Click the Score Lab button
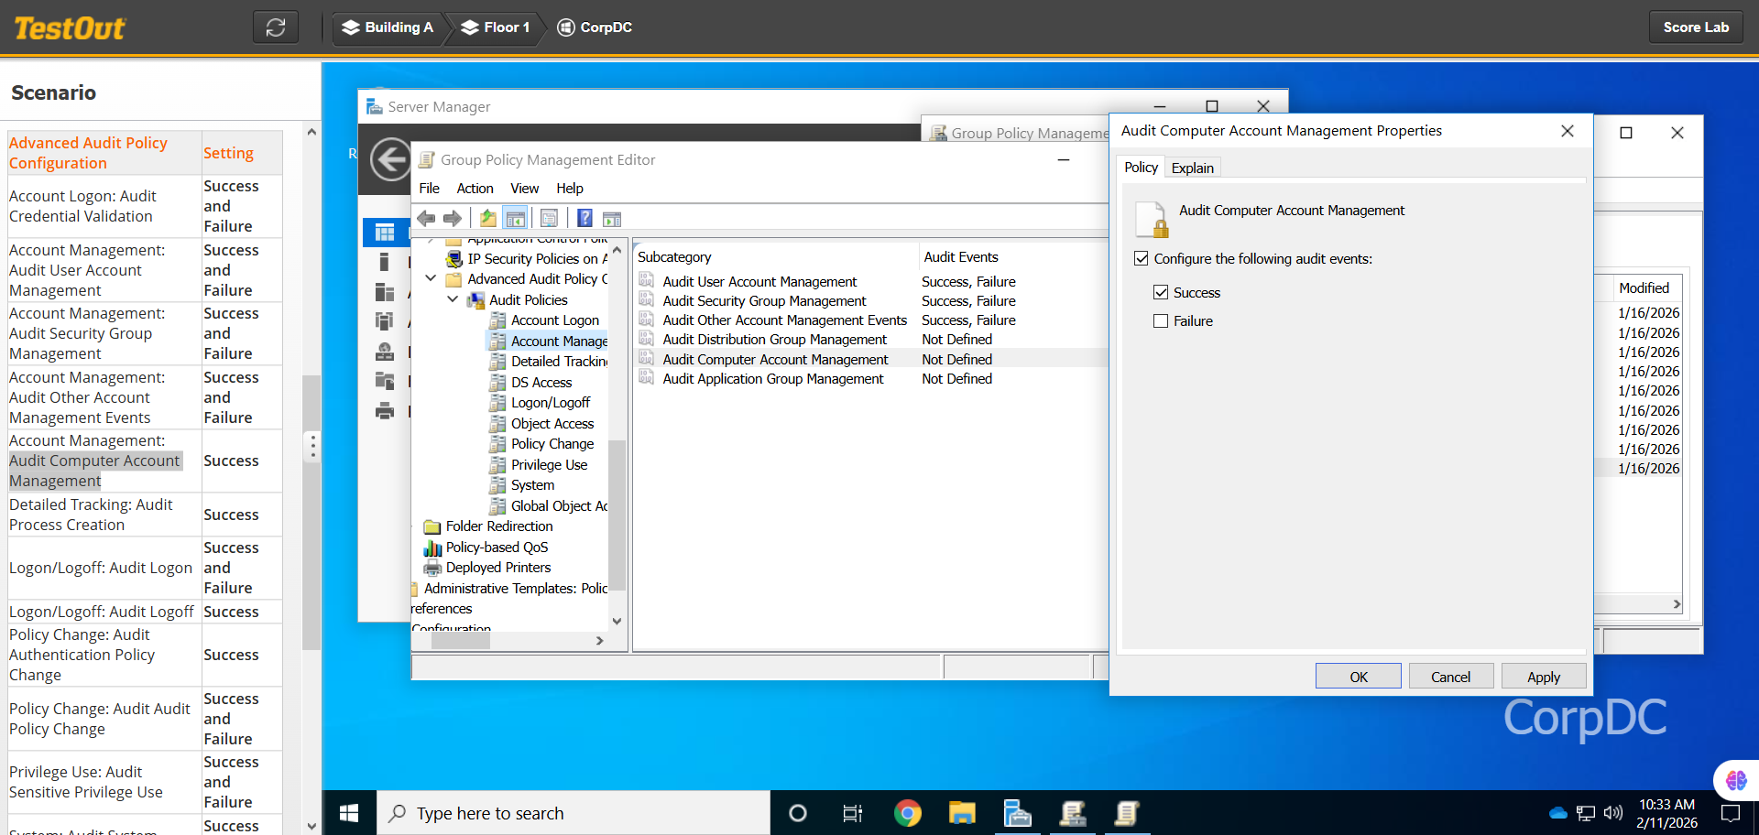Screen dimensions: 1759x835 pyautogui.click(x=1695, y=27)
